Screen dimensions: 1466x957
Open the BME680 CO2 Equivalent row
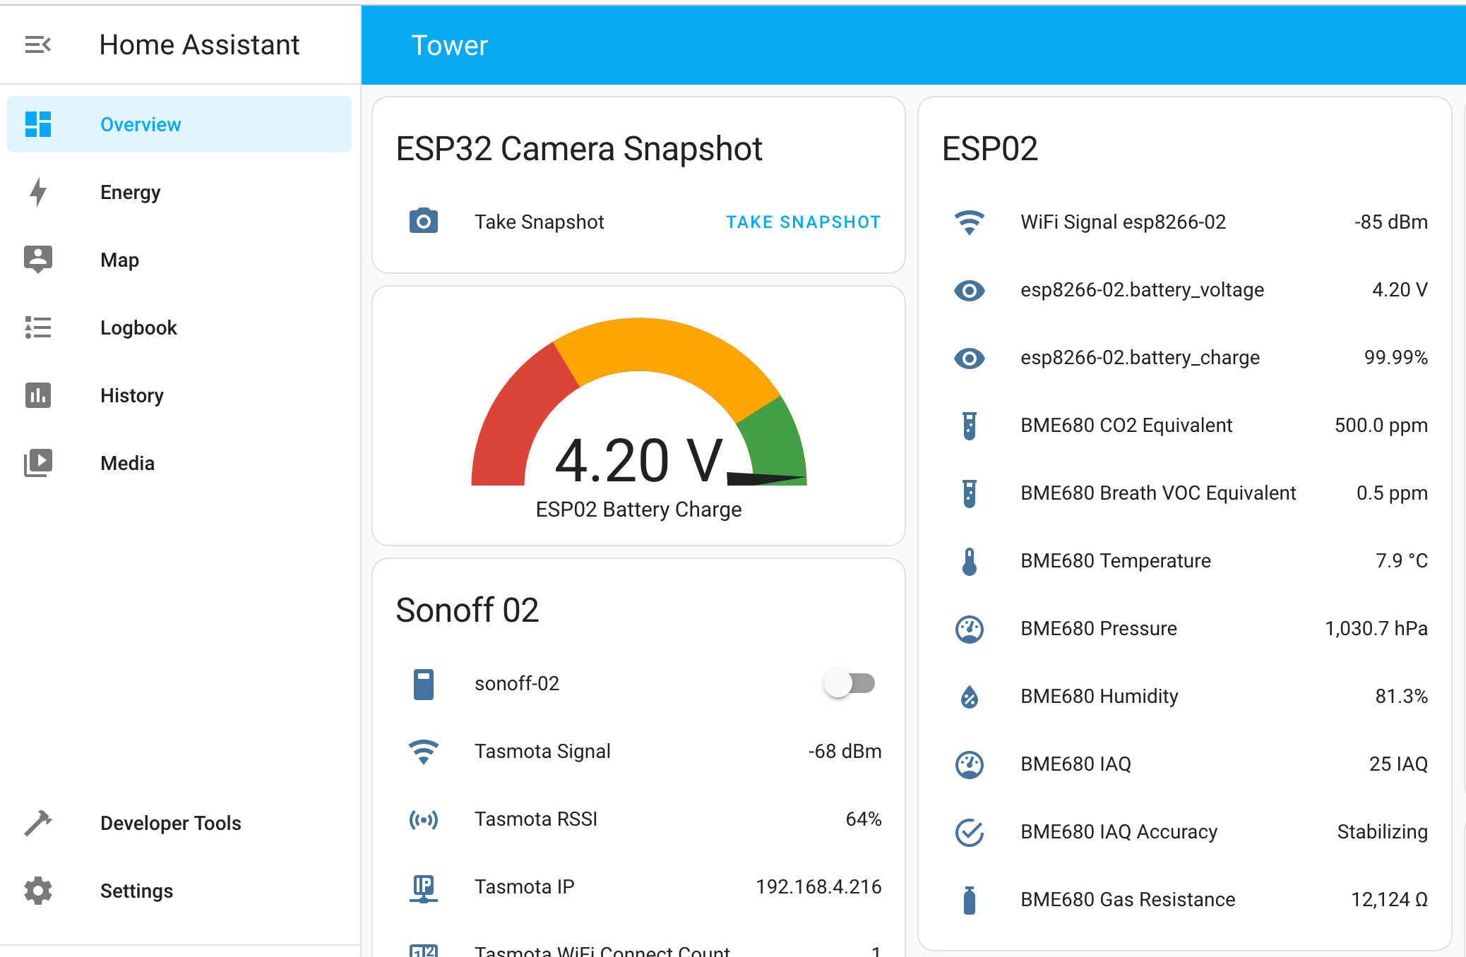click(x=1126, y=426)
